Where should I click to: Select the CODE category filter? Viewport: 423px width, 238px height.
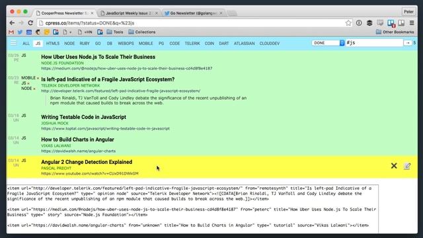tap(174, 44)
